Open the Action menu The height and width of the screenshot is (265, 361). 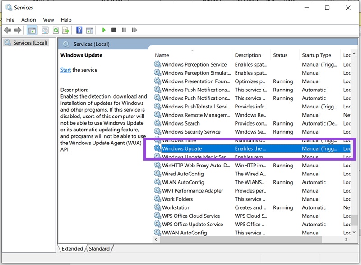28,20
